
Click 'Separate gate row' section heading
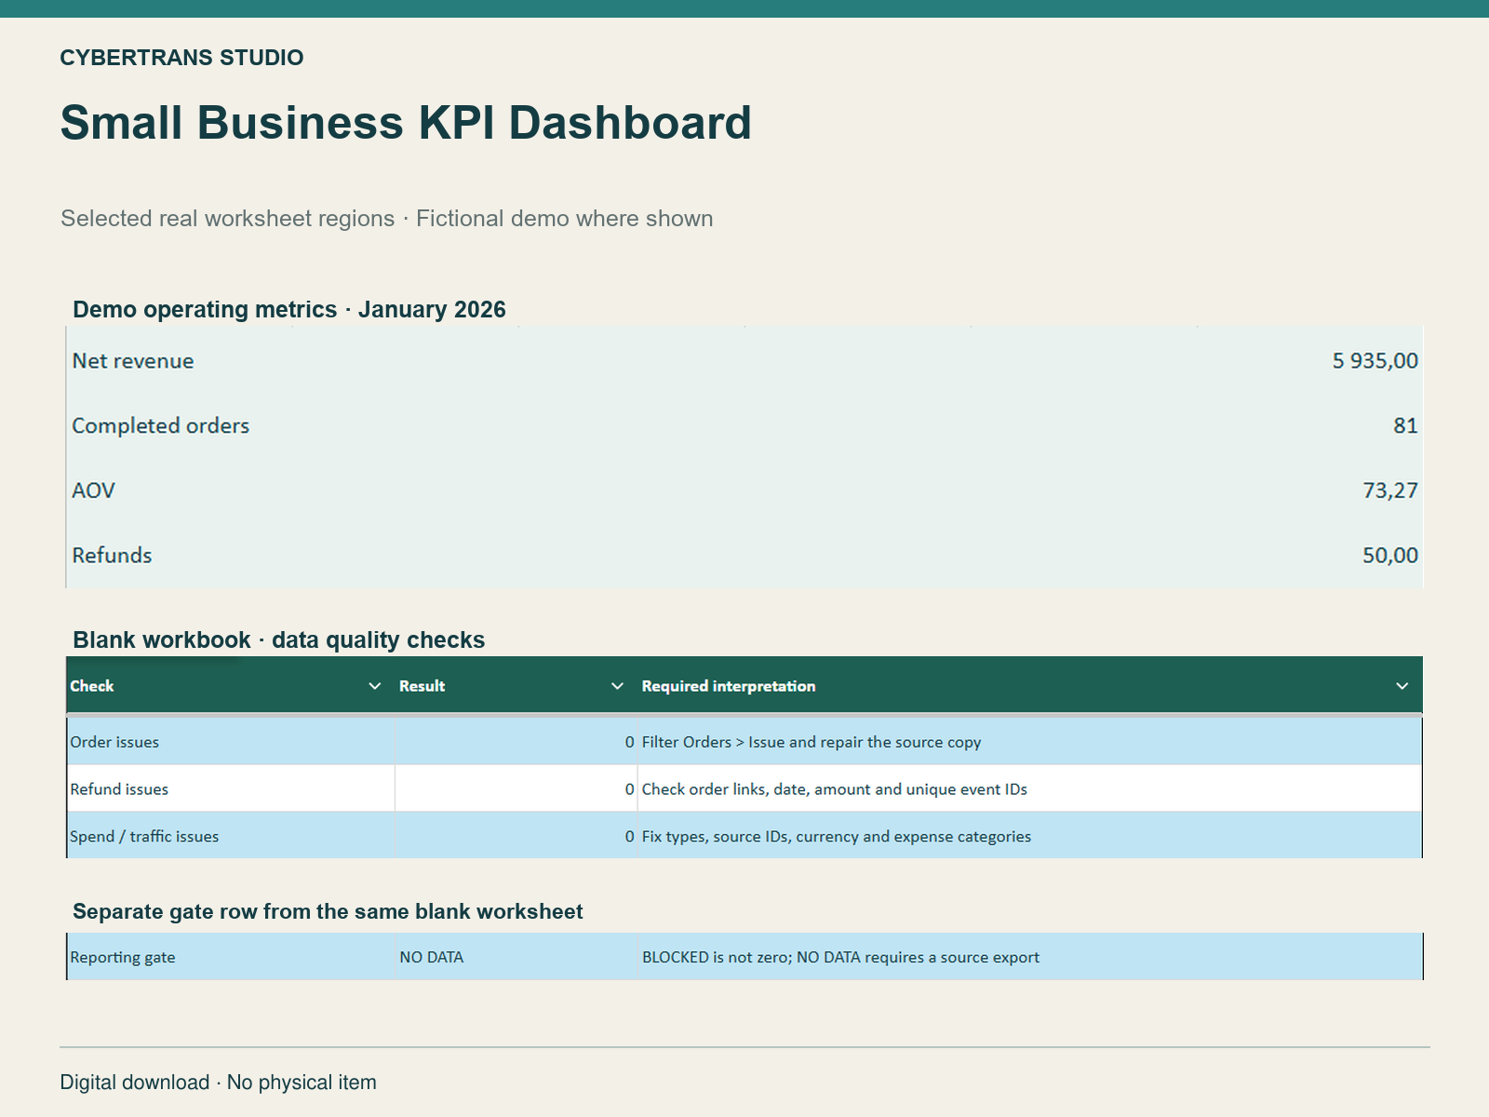click(x=328, y=911)
